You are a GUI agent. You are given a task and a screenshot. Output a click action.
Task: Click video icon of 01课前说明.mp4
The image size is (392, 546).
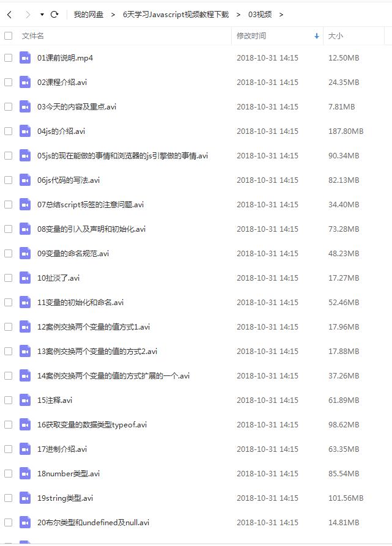click(25, 58)
